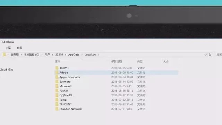Image resolution: width=222 pixels, height=125 pixels.
Task: Navigate to 本地磁盘 (C:) in breadcrumb
Action: click(32, 55)
